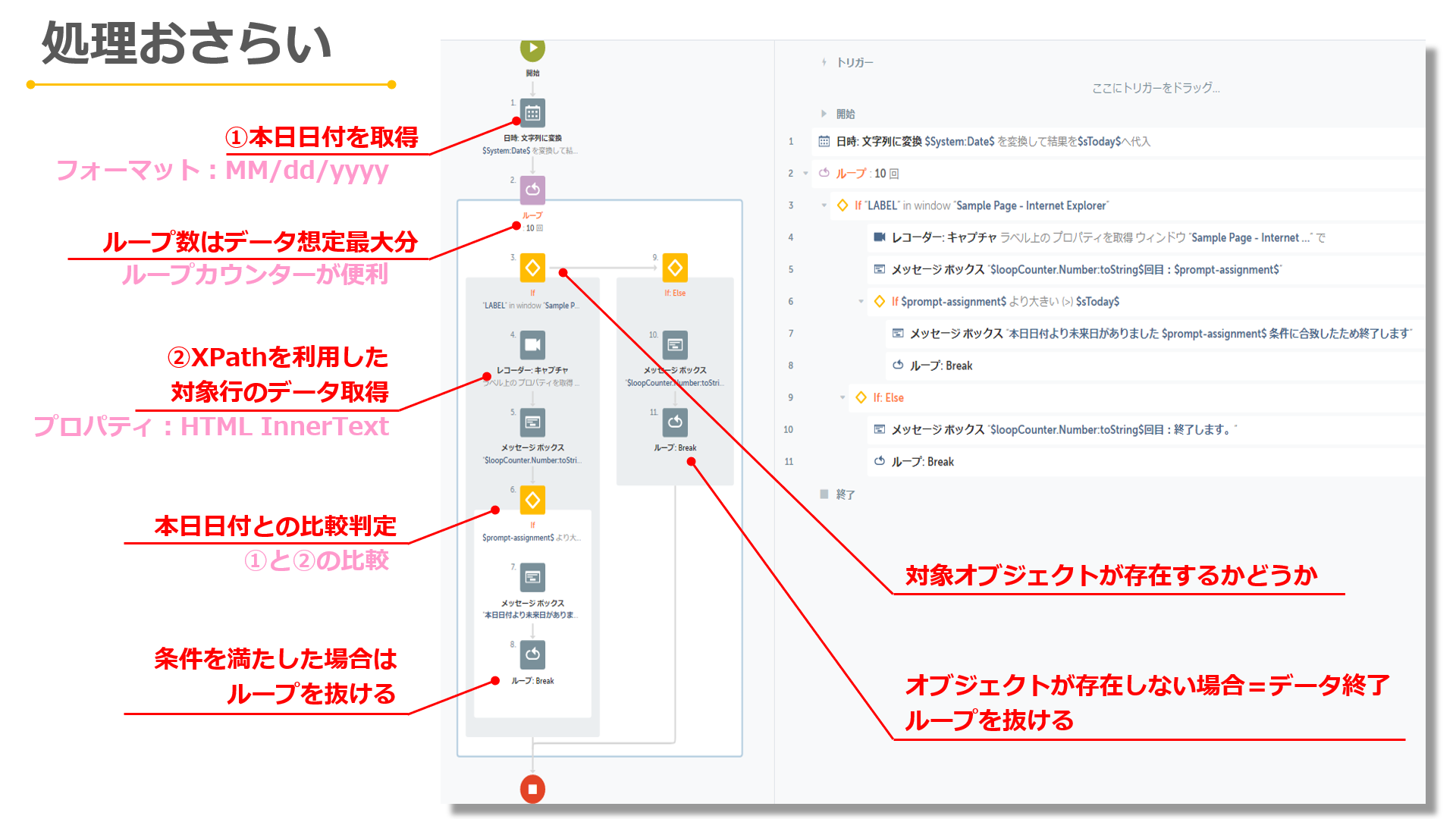Select row 11 text ループ: Break
The image size is (1456, 819).
(x=922, y=461)
